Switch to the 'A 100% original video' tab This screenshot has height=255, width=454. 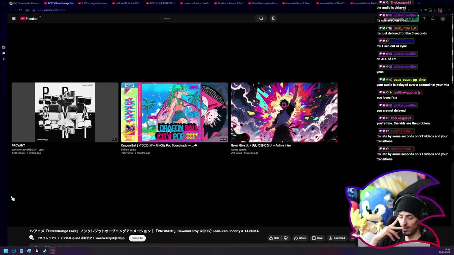coord(93,3)
